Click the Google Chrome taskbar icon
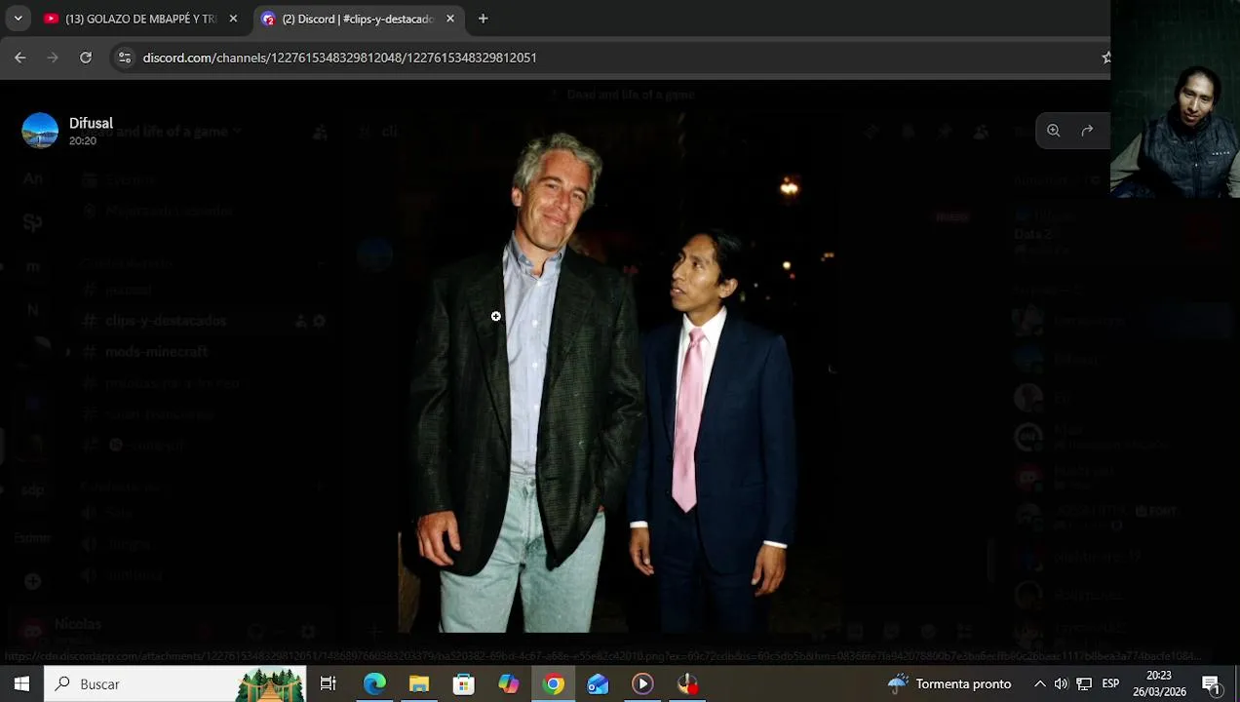1240x702 pixels. click(x=554, y=683)
